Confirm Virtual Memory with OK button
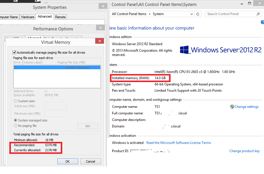This screenshot has height=174, width=264. [x=68, y=161]
